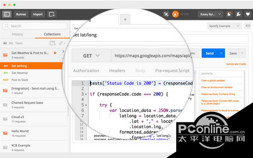Image resolution: width=253 pixels, height=158 pixels.
Task: Click the Import button
Action: pyautogui.click(x=38, y=14)
